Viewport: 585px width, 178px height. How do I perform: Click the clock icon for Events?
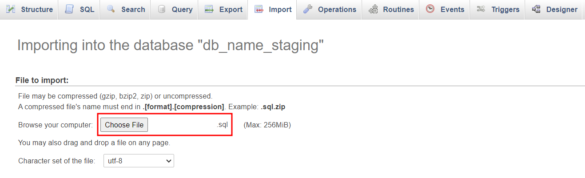point(430,9)
